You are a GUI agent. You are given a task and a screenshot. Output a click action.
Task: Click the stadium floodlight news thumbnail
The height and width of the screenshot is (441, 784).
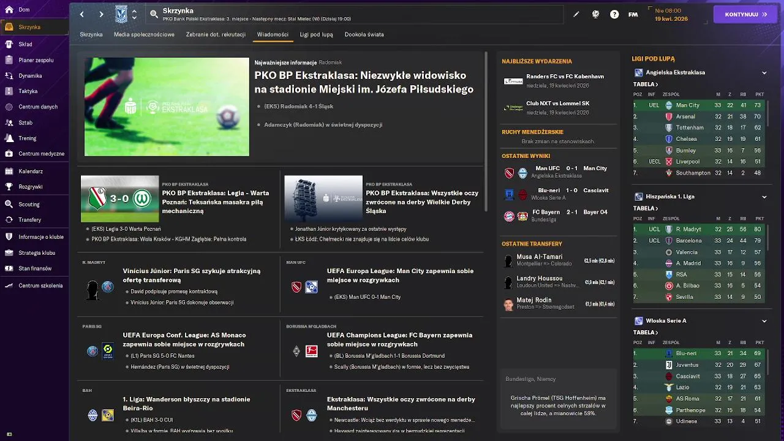[323, 199]
